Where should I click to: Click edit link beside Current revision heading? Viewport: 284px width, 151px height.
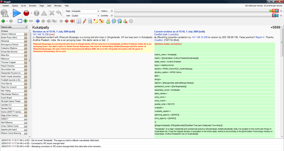click(202, 31)
